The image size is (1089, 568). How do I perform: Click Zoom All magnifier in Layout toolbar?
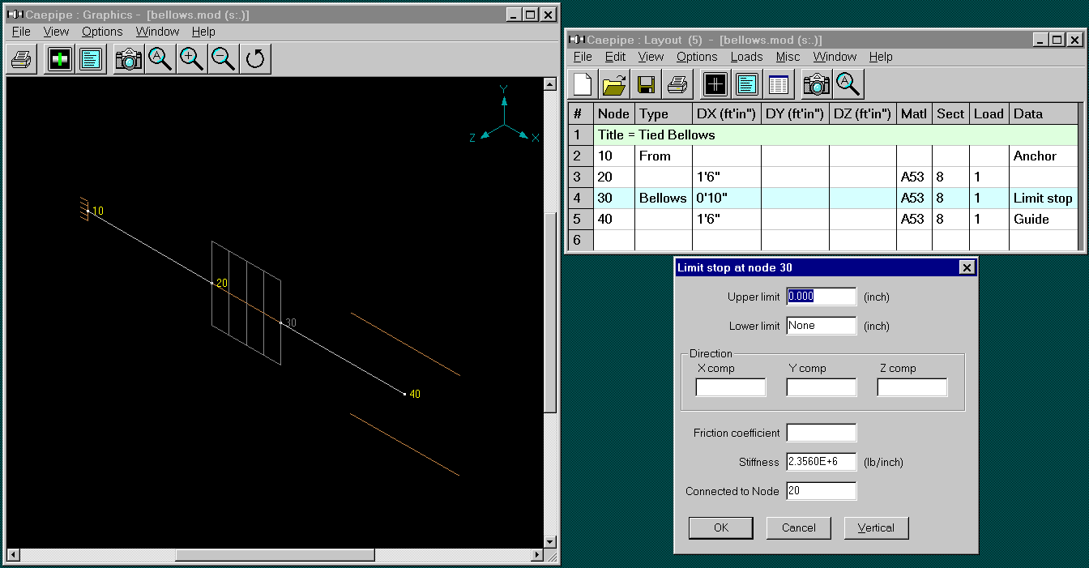click(848, 83)
